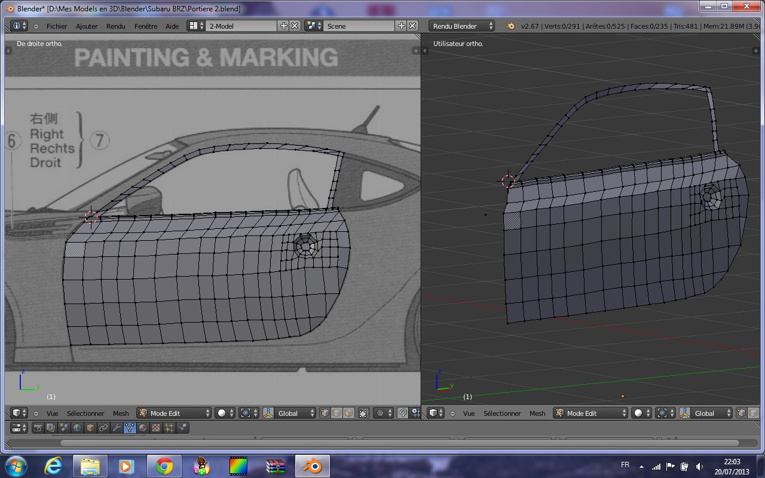
Task: Open the world properties globe tab
Action: pos(78,428)
